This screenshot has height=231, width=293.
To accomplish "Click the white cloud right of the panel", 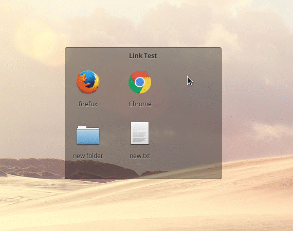I will (269, 130).
